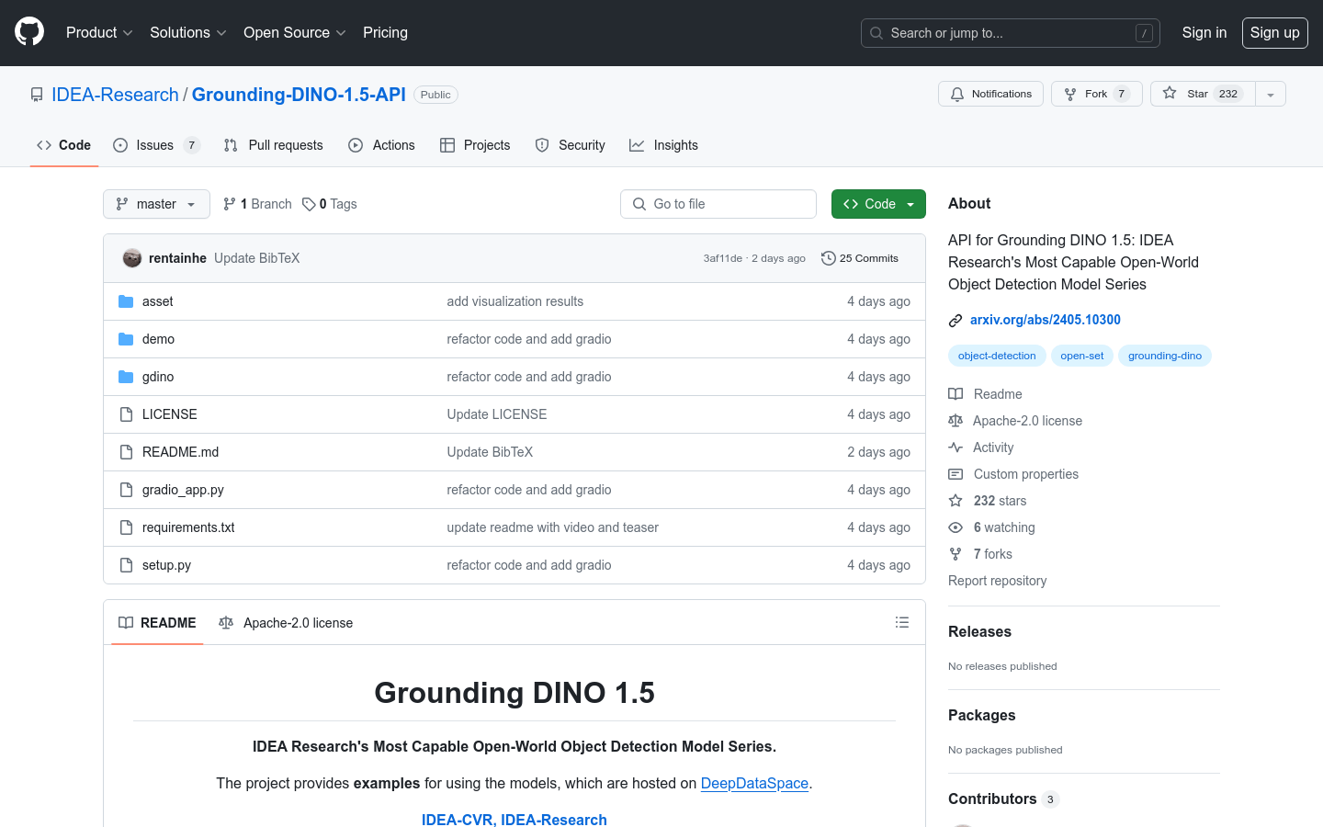Switch to the Issues tab
The image size is (1323, 827).
click(x=156, y=145)
